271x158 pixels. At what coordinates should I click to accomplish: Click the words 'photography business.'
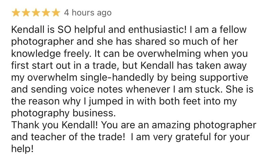[x=63, y=114]
